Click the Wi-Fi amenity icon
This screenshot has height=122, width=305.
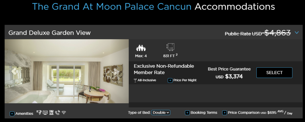64,113
